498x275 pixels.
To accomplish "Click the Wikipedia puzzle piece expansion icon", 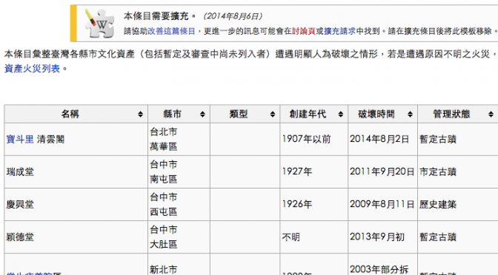I will (x=99, y=24).
